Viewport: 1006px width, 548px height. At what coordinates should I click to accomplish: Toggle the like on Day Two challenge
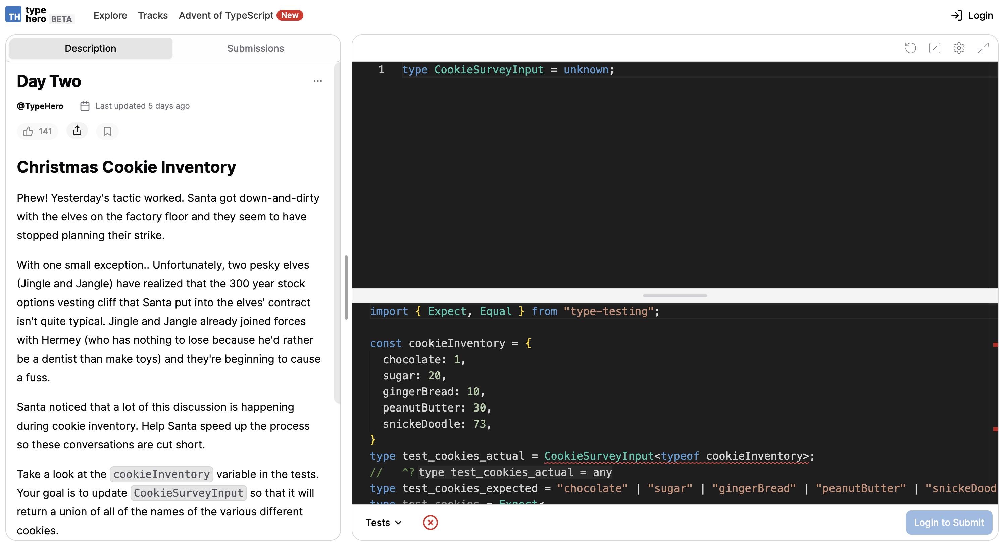coord(37,131)
